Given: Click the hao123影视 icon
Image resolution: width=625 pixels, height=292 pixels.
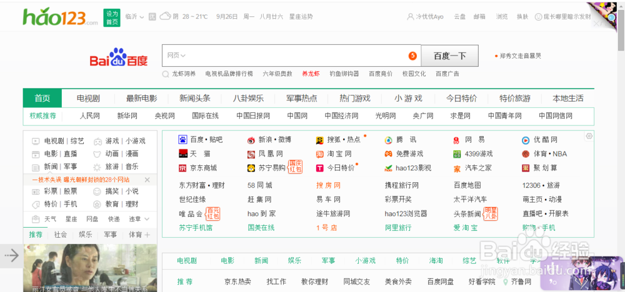Looking at the screenshot, I should point(388,168).
